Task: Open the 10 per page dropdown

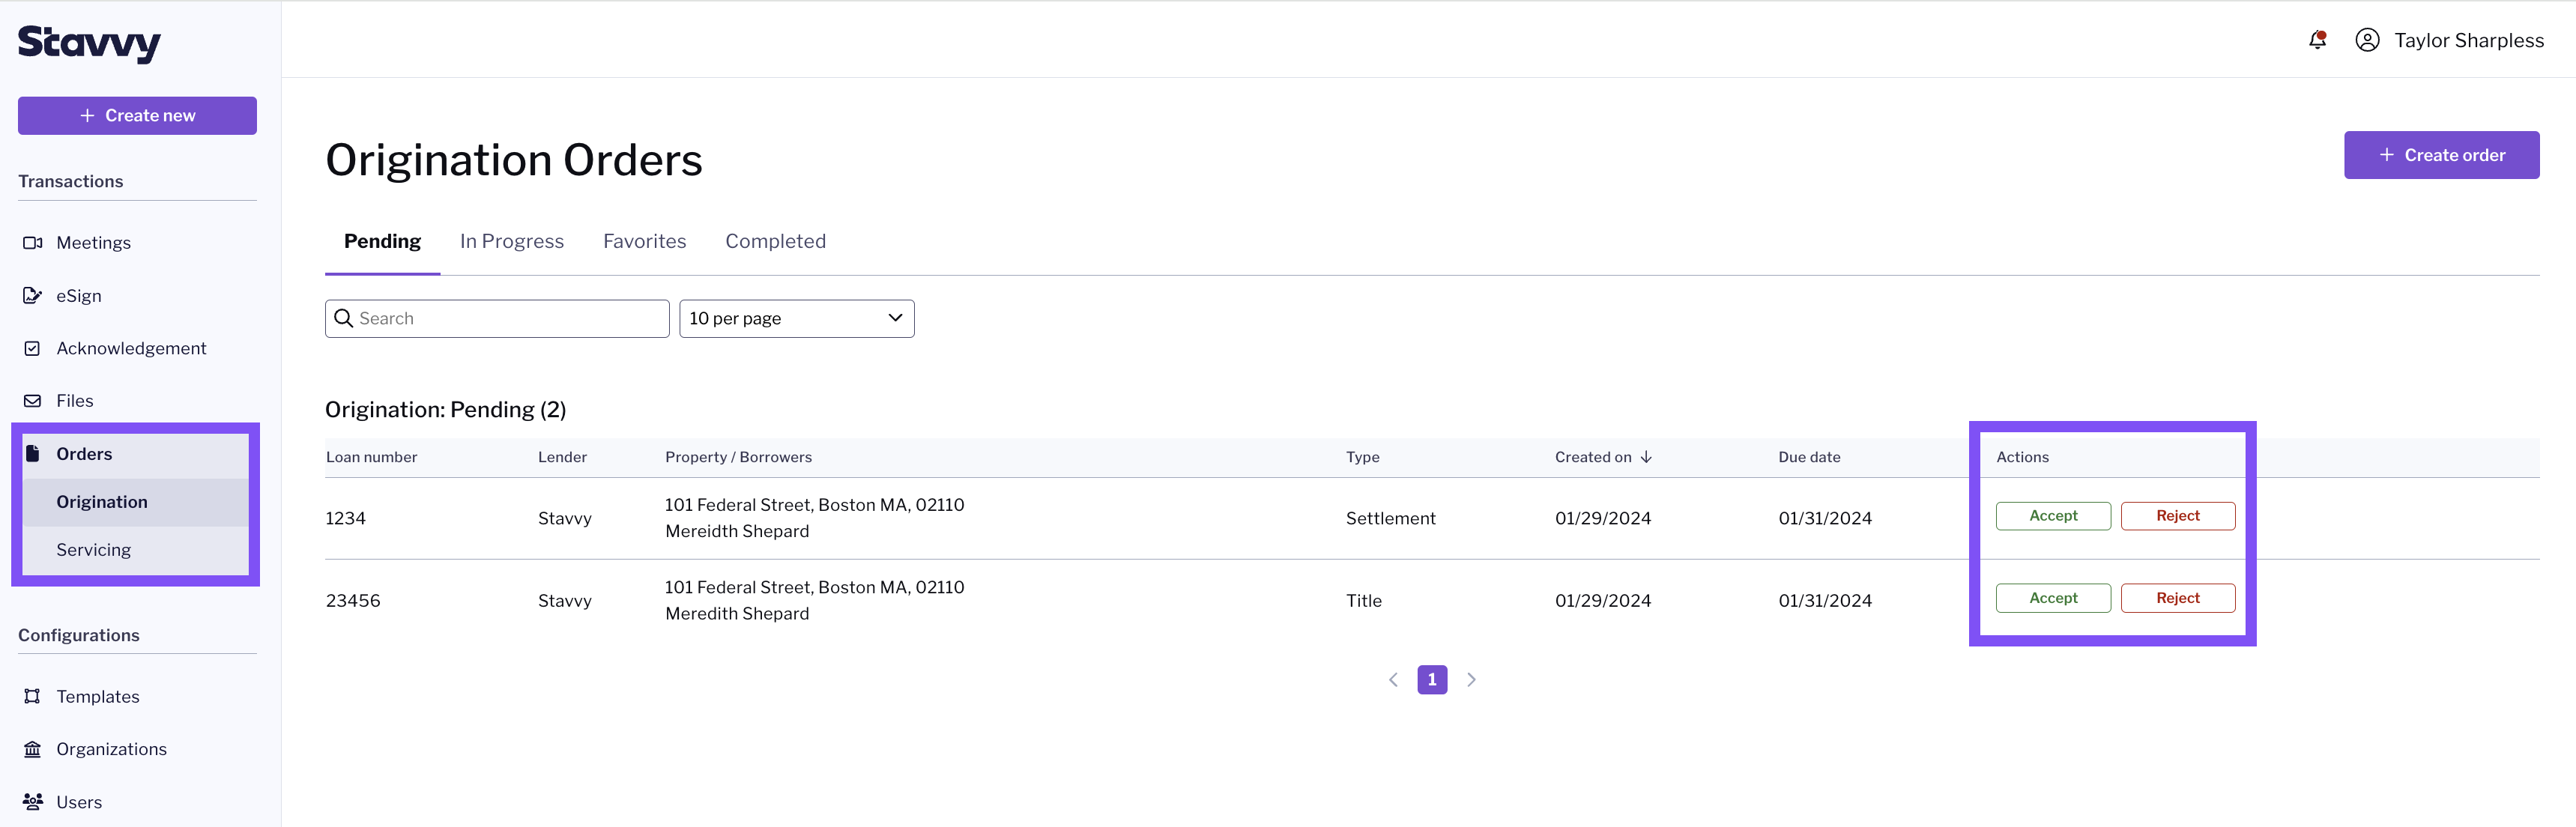Action: [797, 319]
